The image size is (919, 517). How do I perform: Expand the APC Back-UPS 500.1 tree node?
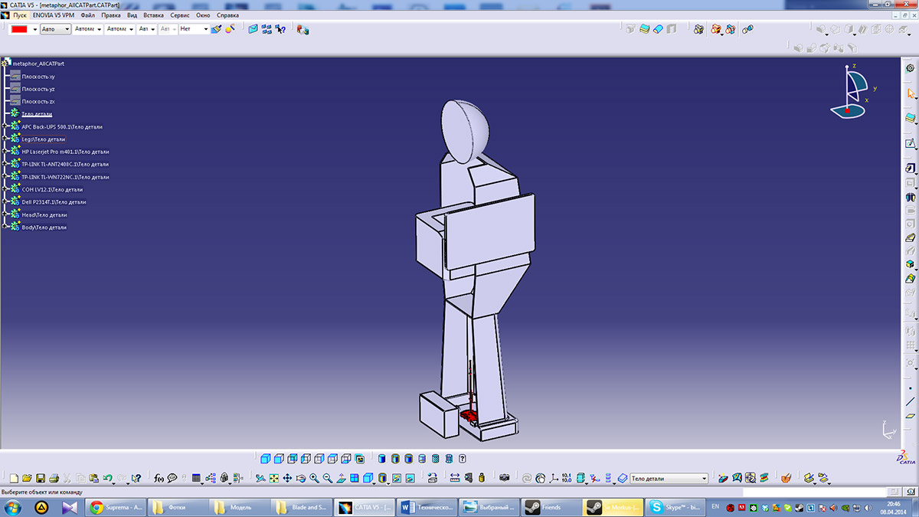click(5, 126)
